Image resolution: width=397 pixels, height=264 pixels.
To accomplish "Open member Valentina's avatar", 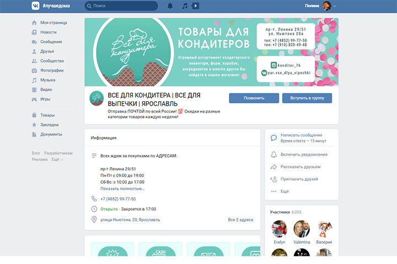I will [x=302, y=229].
